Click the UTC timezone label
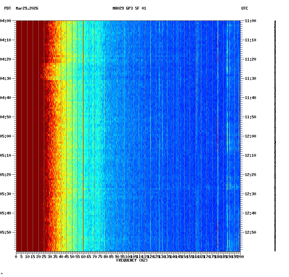This screenshot has width=289, height=277. tap(245, 9)
